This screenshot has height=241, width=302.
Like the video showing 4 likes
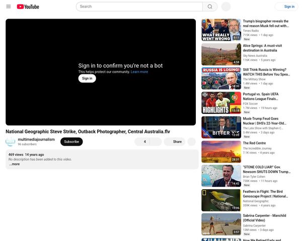tap(143, 142)
